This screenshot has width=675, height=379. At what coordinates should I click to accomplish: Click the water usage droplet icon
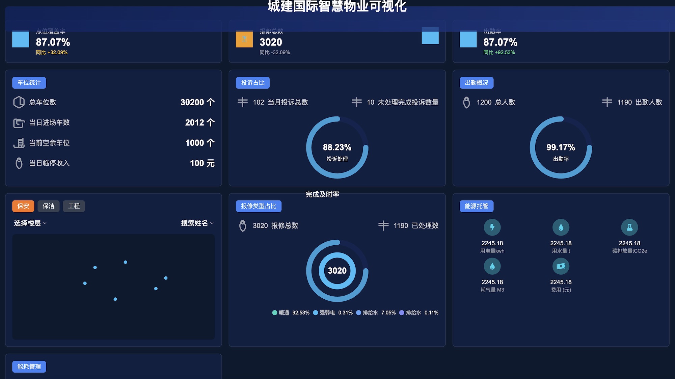tap(561, 227)
